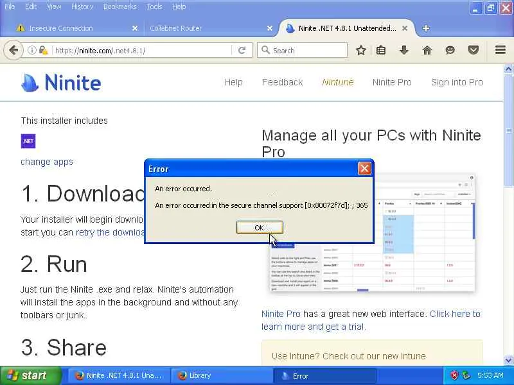
Task: Close the Collabnet Router tab
Action: click(x=270, y=28)
